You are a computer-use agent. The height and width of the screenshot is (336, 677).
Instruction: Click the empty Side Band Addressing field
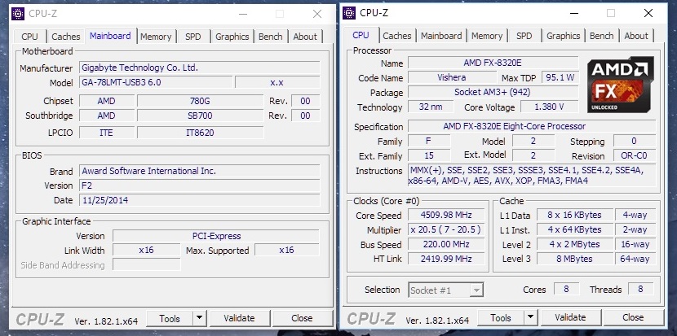pos(146,265)
